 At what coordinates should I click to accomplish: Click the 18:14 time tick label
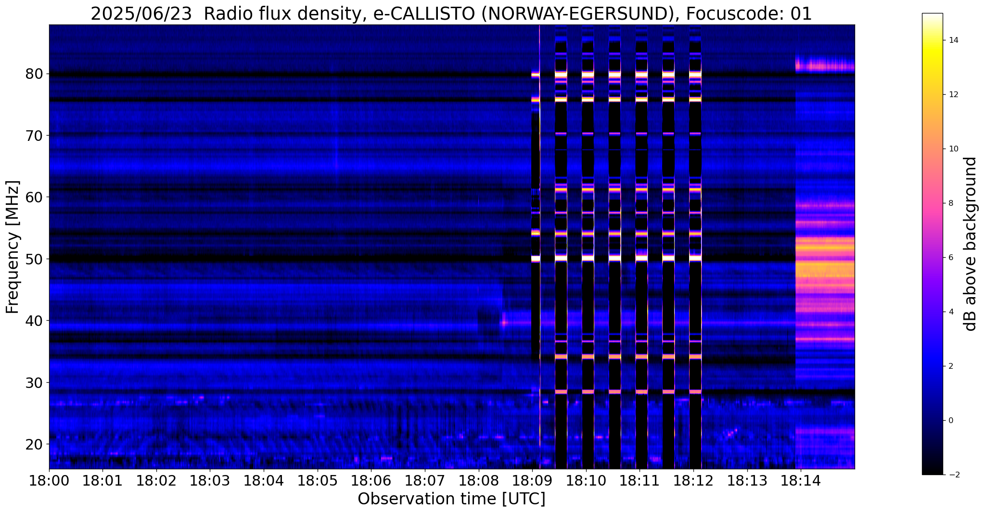[x=800, y=480]
